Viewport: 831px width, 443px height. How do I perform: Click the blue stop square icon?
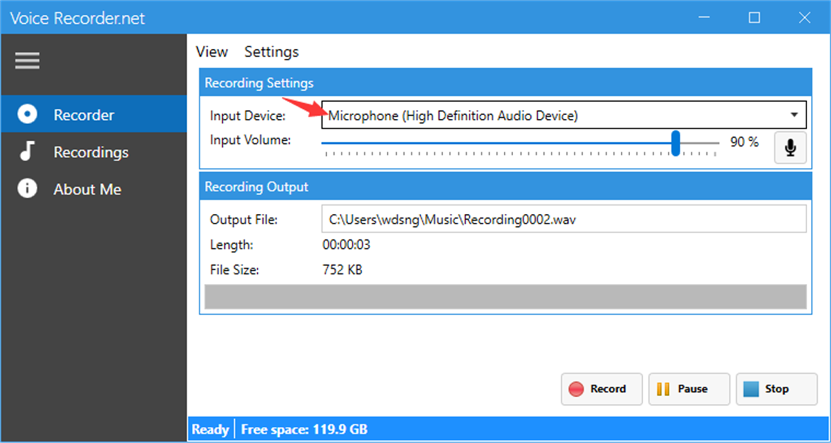[752, 389]
